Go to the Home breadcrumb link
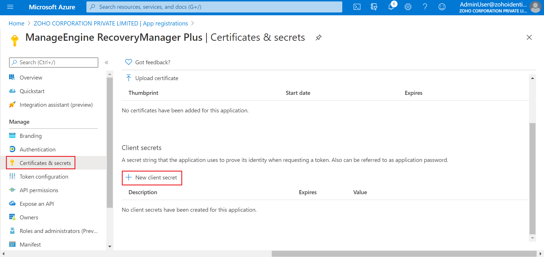544x257 pixels. tap(16, 23)
